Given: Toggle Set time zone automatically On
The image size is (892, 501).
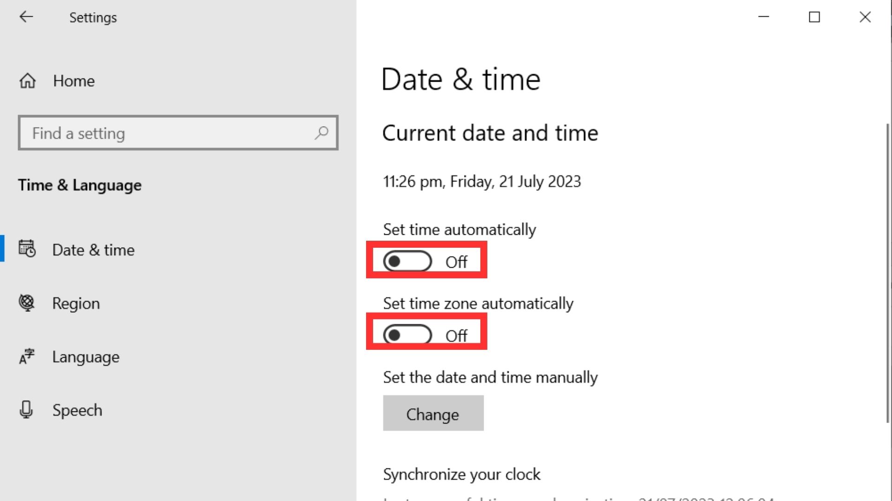Looking at the screenshot, I should click(x=407, y=334).
